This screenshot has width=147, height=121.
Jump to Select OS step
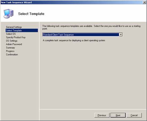tap(11, 34)
